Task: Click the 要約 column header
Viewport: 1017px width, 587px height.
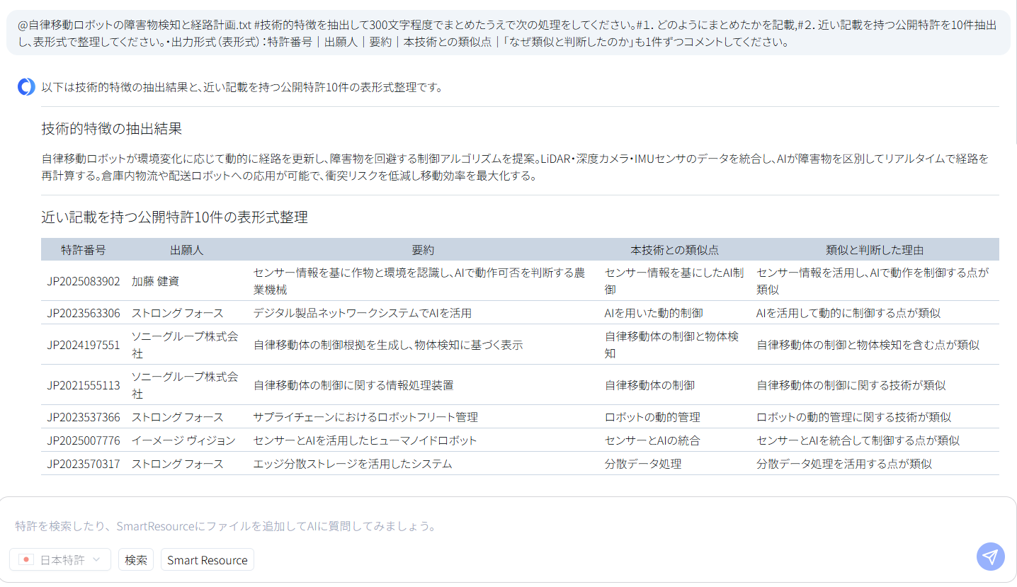Action: coord(423,250)
